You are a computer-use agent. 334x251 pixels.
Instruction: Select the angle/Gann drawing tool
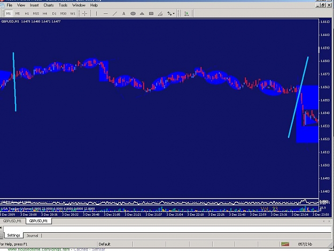click(160, 14)
